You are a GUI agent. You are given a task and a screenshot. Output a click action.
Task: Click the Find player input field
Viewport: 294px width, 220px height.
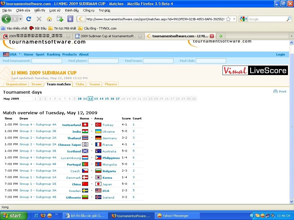(103, 61)
